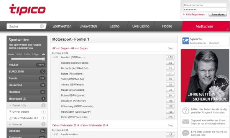
Task: Click the Benutzername input field
Action: (205, 5)
